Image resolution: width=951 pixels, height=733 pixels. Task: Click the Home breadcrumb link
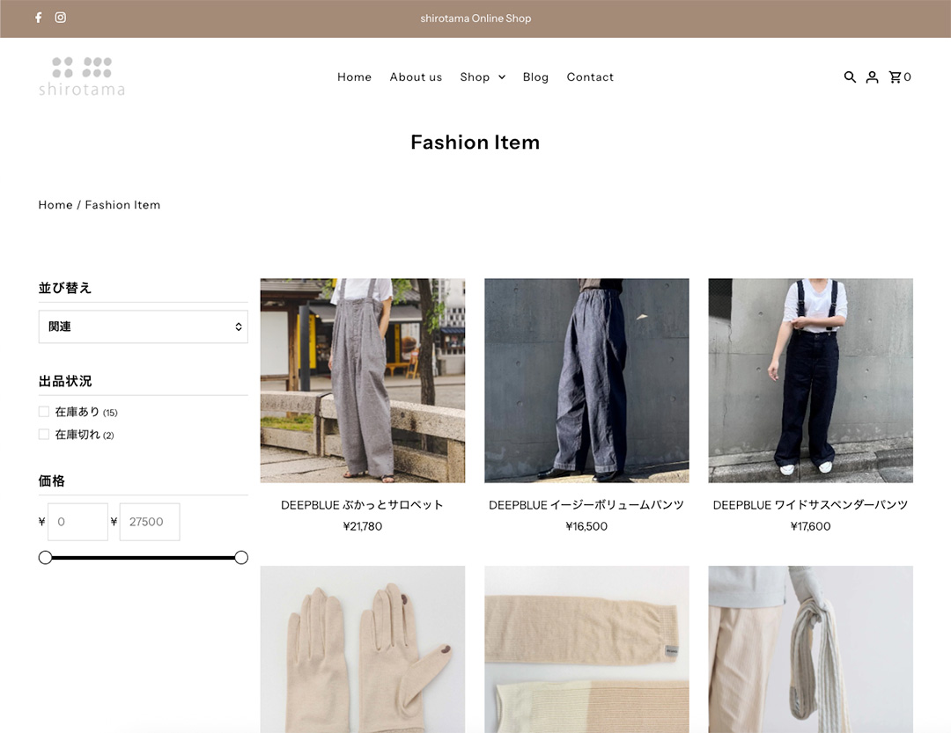(x=55, y=205)
